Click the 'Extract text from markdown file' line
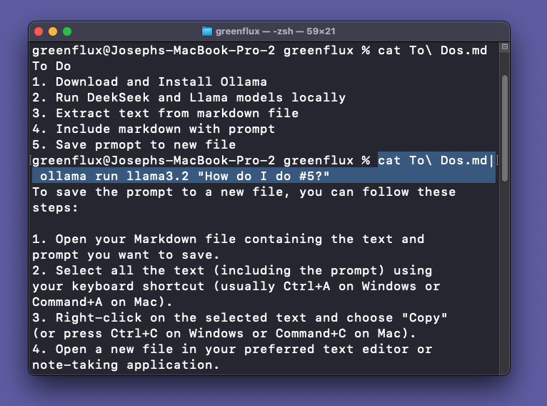 pyautogui.click(x=176, y=113)
